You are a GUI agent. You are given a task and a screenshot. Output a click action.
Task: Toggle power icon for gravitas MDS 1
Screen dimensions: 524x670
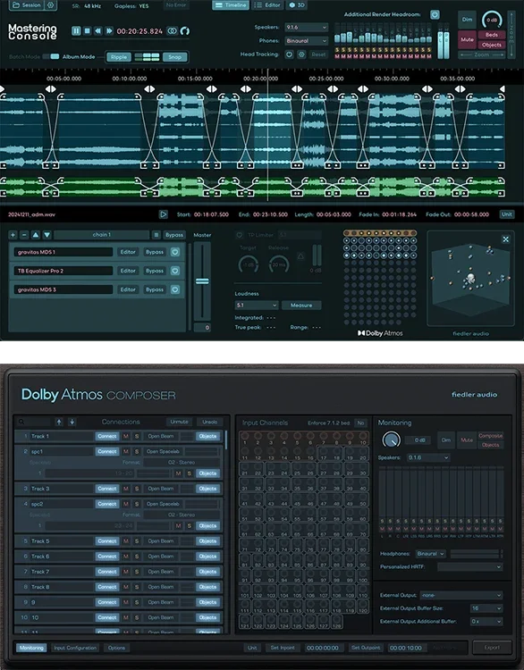(x=175, y=252)
